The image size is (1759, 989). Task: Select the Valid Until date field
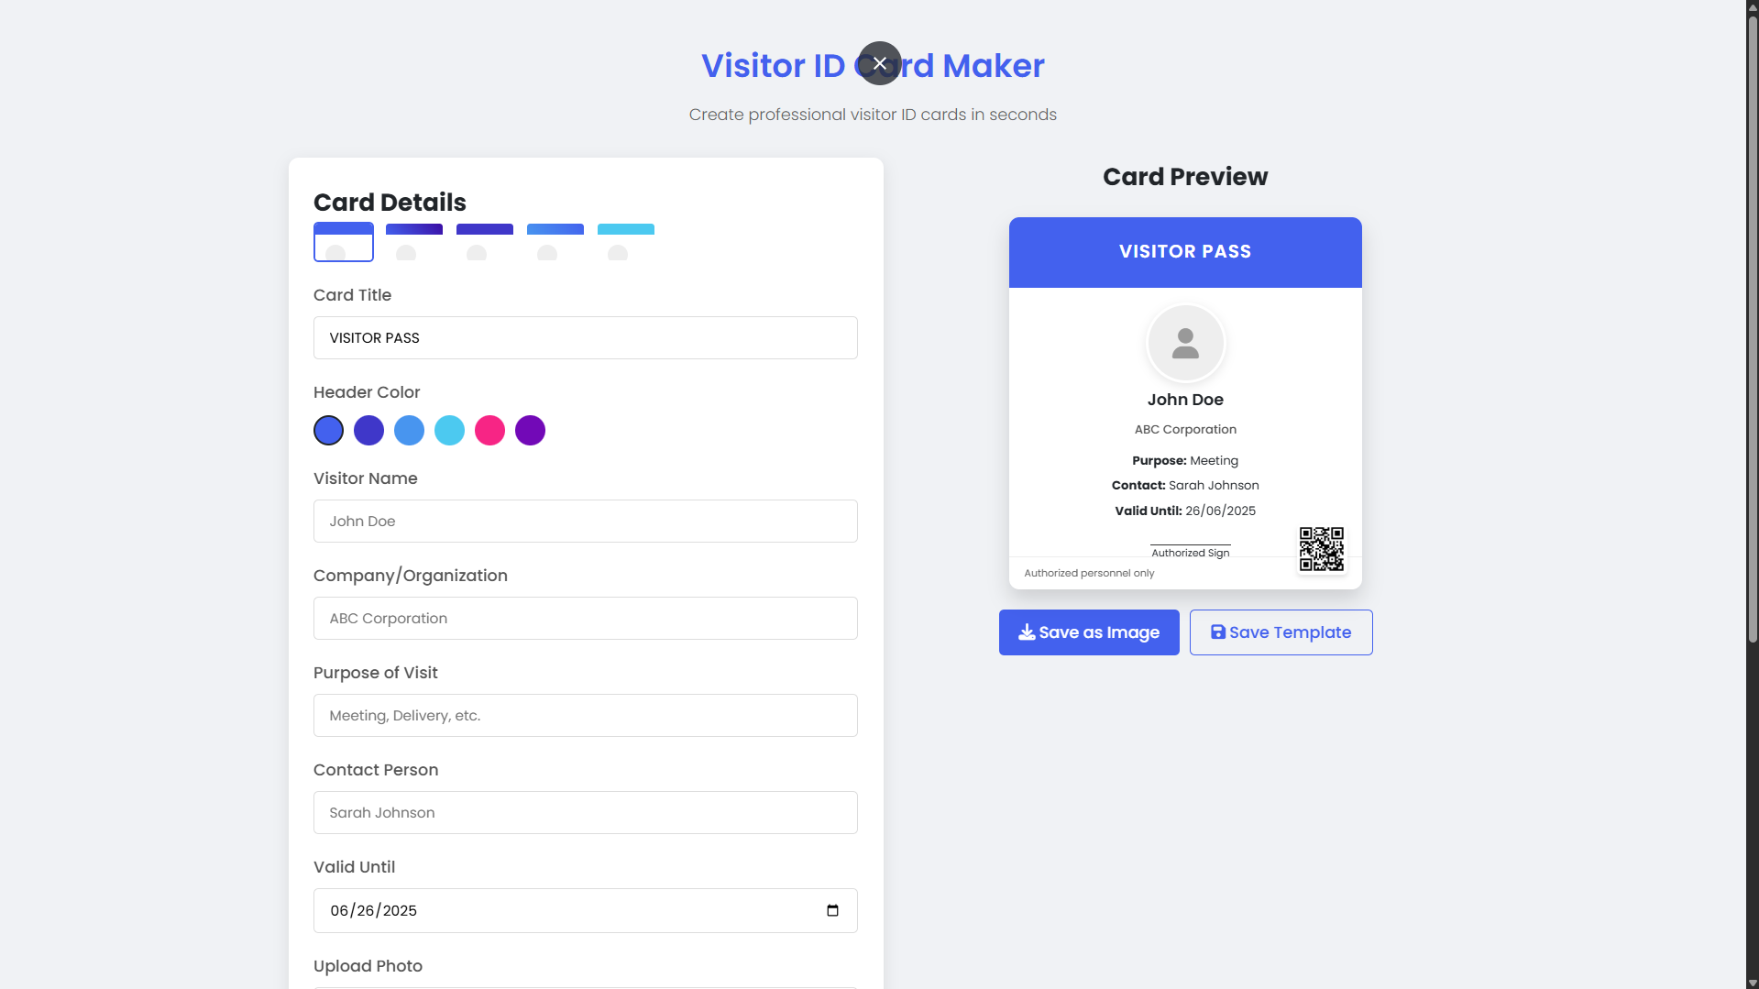click(586, 910)
